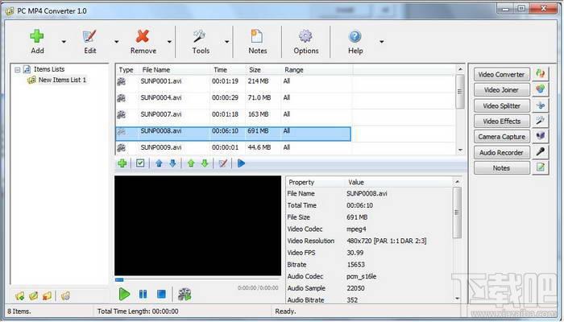Screen dimensions: 564x322
Task: Click the checkmark select-all icon under list
Action: coord(140,163)
